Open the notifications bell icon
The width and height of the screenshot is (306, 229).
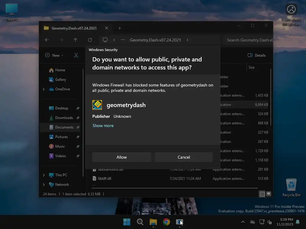[298, 222]
